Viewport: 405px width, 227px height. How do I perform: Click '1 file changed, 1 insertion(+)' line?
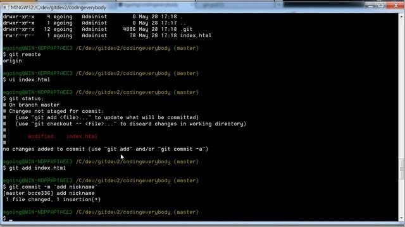click(53, 199)
